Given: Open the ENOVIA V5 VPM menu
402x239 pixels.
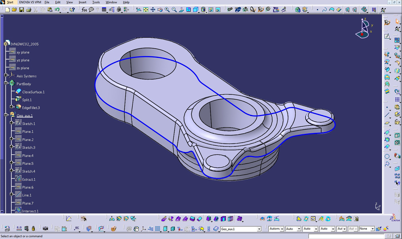Looking at the screenshot, I should coord(30,2).
